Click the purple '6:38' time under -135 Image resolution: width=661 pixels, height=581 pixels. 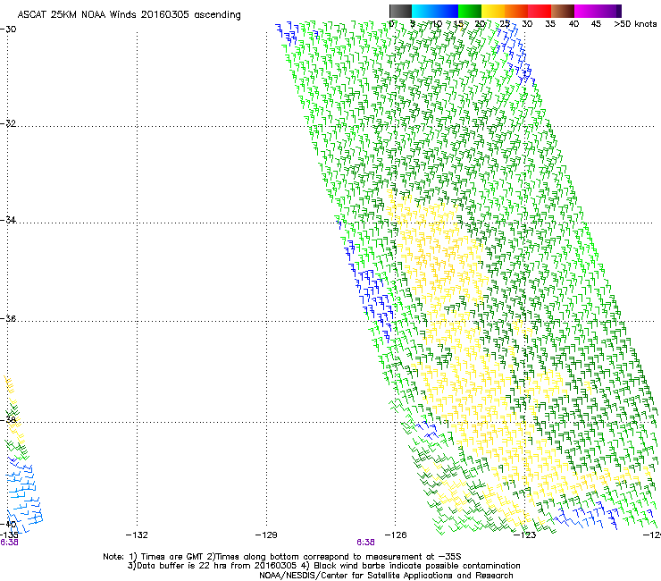tap(9, 543)
